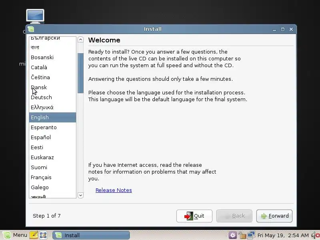The width and height of the screenshot is (320, 240).
Task: Click the language list scroll-up arrow
Action: [x=81, y=40]
